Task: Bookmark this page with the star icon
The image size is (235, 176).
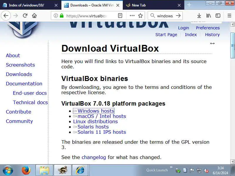Action: click(140, 16)
